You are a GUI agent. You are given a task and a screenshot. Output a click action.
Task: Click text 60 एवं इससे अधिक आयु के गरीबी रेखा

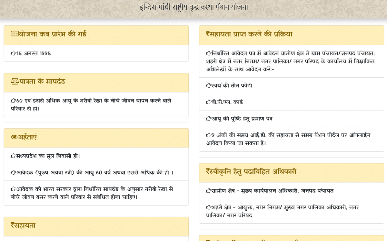point(91,105)
